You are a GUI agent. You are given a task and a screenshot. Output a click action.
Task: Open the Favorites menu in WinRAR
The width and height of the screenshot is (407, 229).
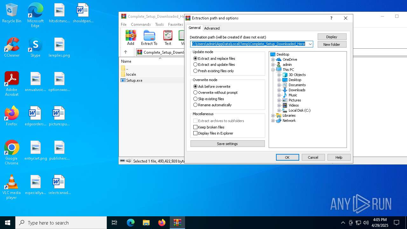pyautogui.click(x=176, y=24)
